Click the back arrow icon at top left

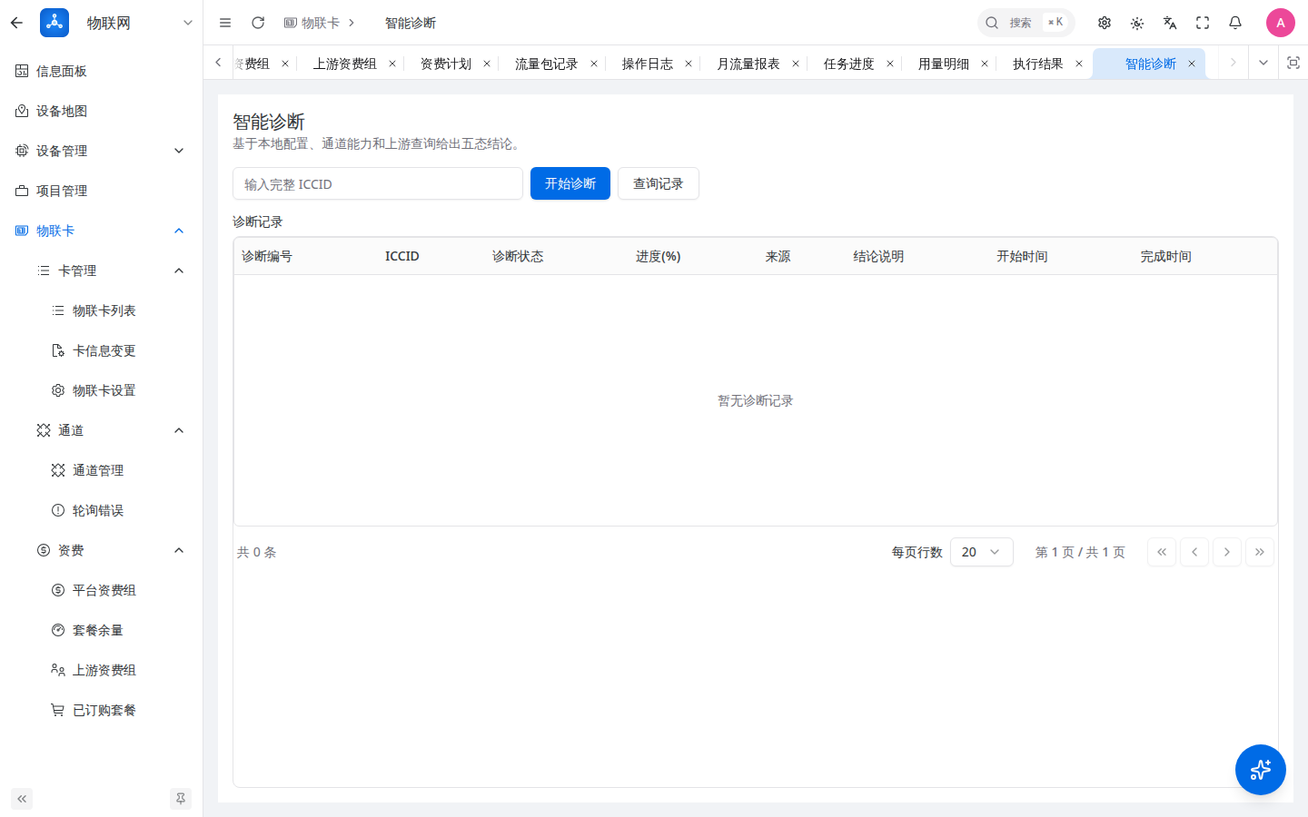[x=16, y=23]
